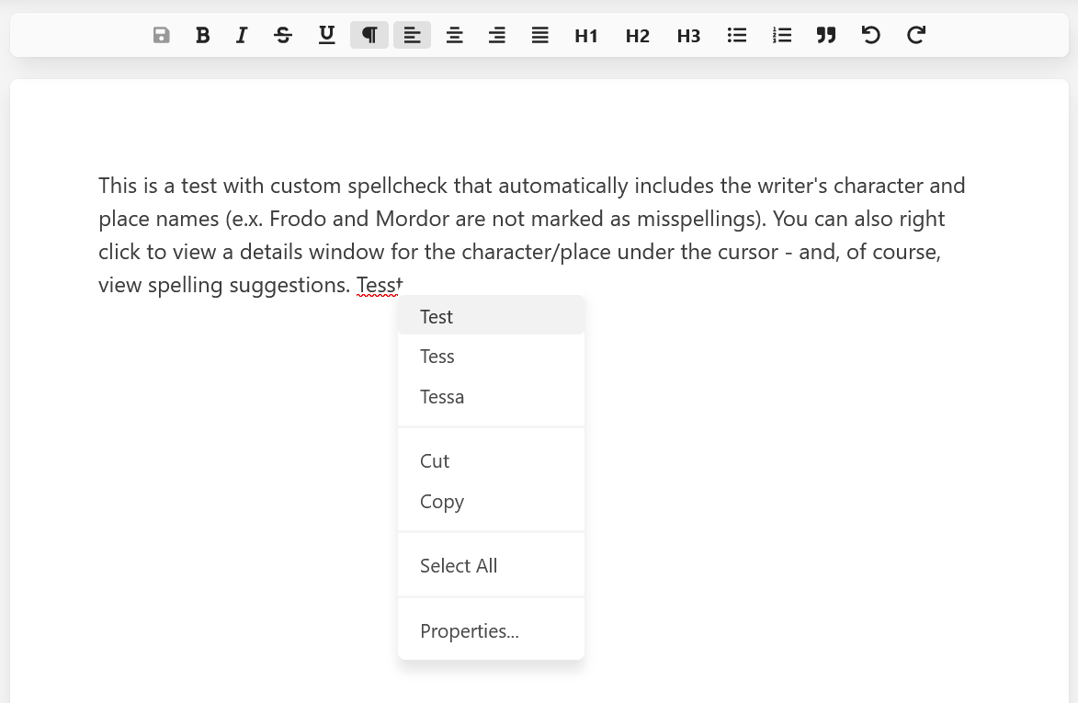Screen dimensions: 1078x703
Task: Toggle underline formatting
Action: point(326,35)
